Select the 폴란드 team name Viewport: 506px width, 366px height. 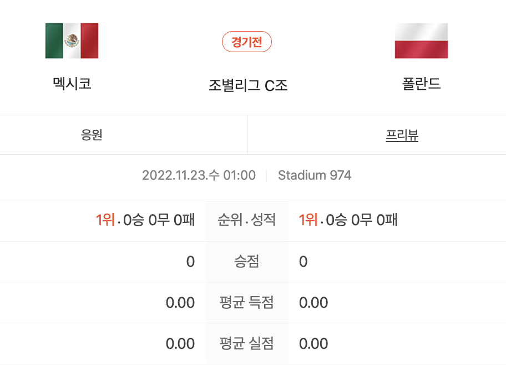(x=421, y=84)
